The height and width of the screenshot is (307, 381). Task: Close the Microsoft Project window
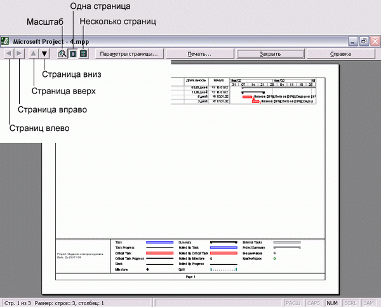pos(375,41)
